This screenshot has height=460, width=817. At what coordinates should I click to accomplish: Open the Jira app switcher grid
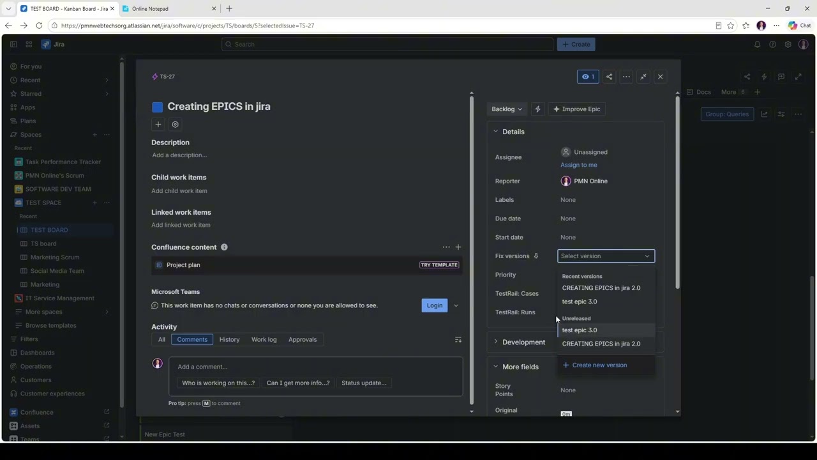click(29, 44)
